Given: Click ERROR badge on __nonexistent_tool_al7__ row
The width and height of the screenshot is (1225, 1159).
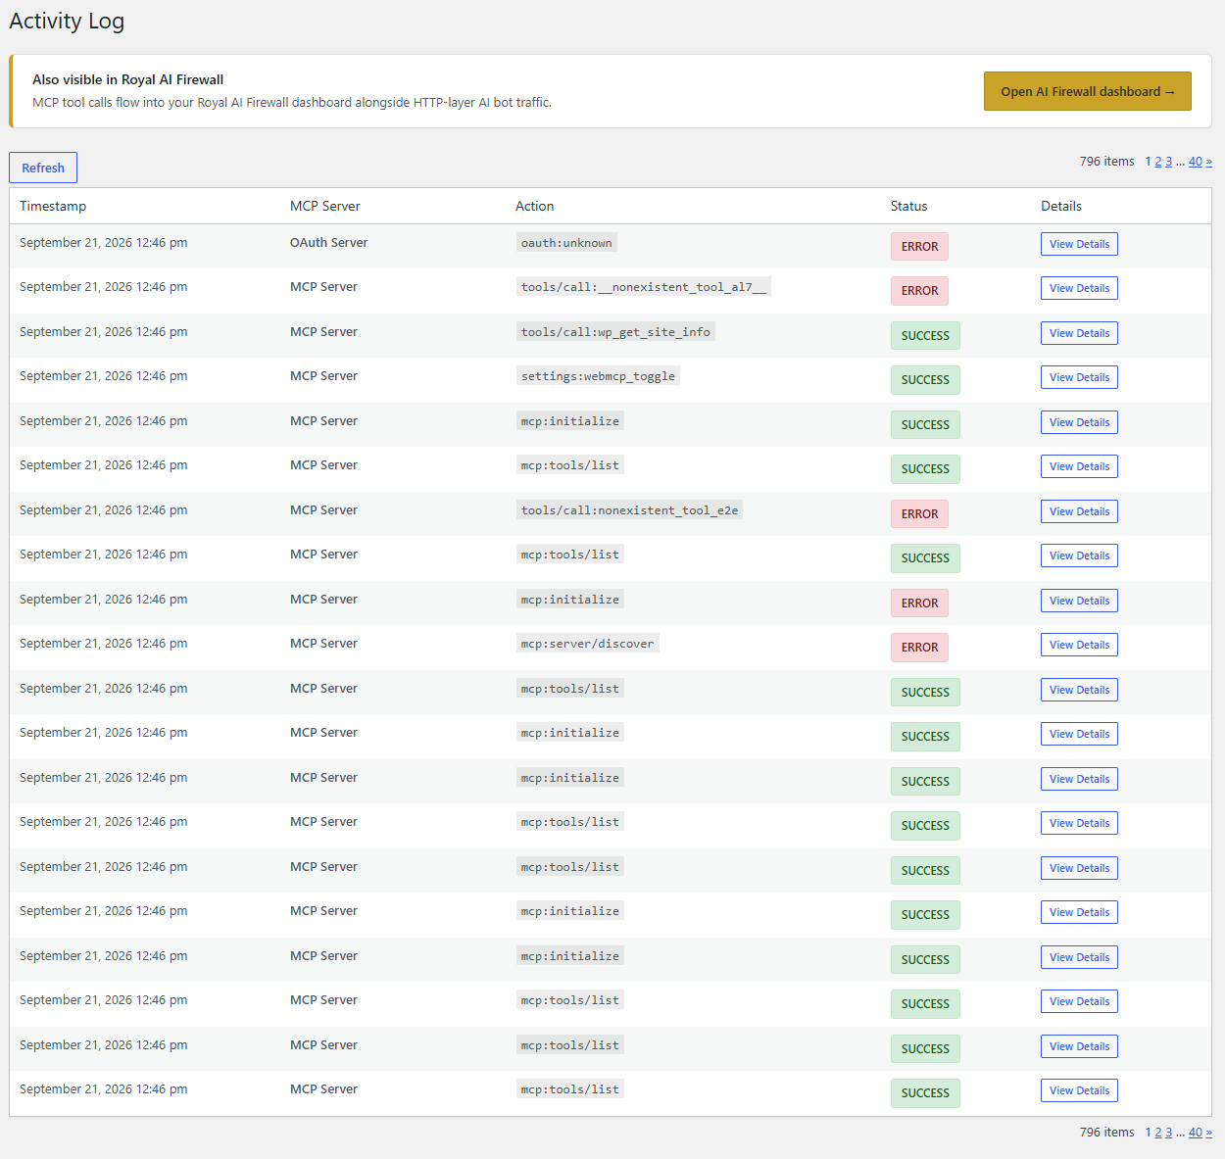Looking at the screenshot, I should pyautogui.click(x=919, y=291).
